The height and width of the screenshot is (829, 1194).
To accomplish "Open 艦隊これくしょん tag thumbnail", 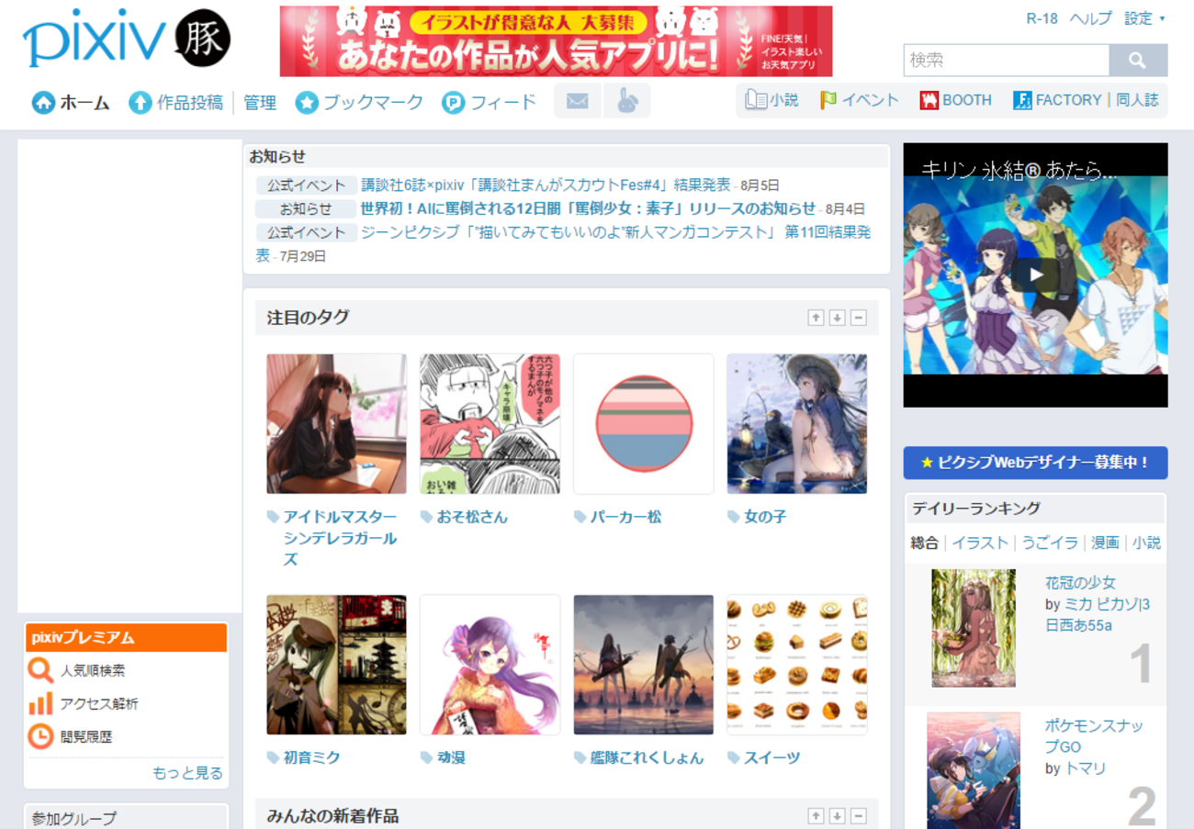I will pyautogui.click(x=643, y=665).
